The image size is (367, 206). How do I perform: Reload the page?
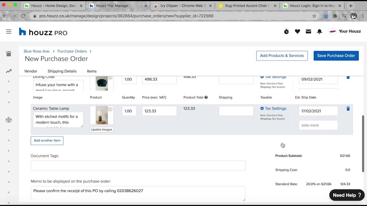pyautogui.click(x=23, y=16)
